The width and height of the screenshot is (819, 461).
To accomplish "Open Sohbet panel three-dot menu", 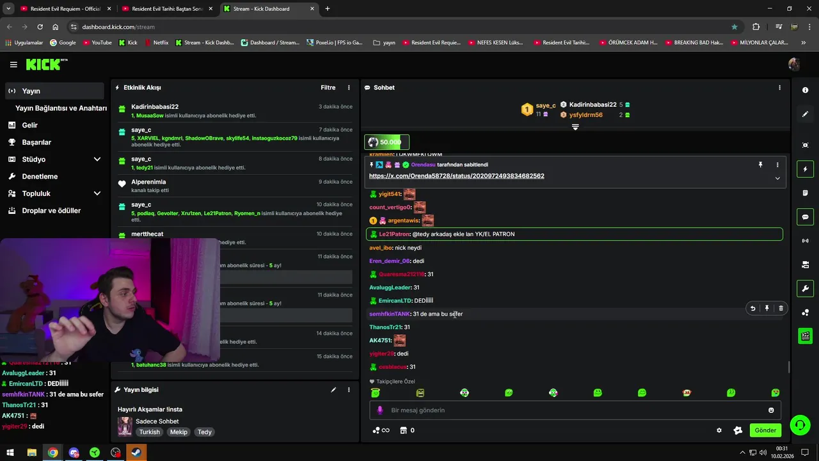I will tap(779, 88).
